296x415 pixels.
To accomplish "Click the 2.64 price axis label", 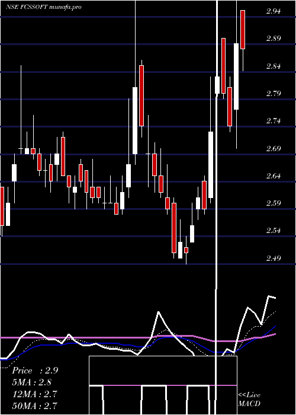I will [274, 176].
